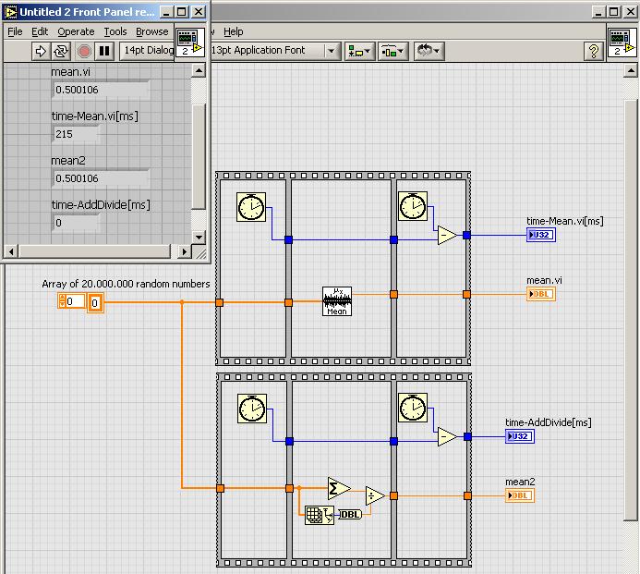The image size is (640, 574).
Task: Click the Context Help question mark button
Action: (x=595, y=51)
